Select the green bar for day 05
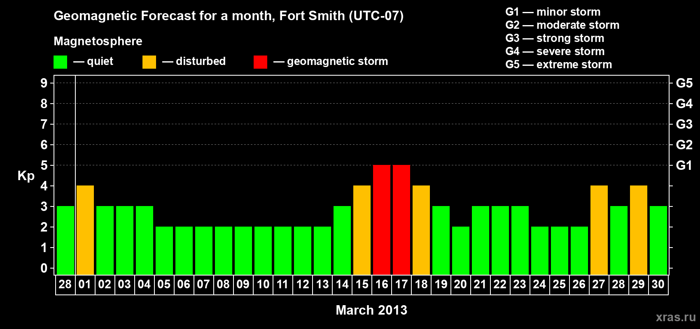Screen dimensions: 700x329 click(164, 250)
